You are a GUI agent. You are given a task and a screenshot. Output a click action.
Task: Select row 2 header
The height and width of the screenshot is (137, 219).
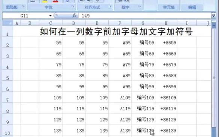click(7, 42)
